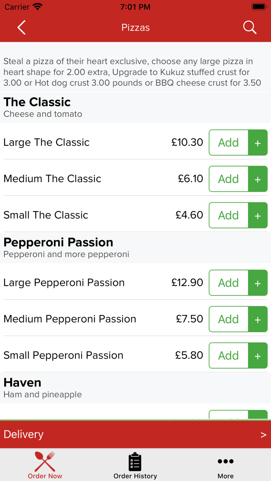Tap plus icon for Large The Classic
Screen dimensions: 271x481
tap(257, 143)
